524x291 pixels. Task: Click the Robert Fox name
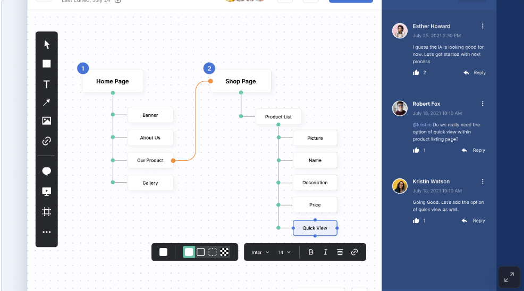coord(426,104)
